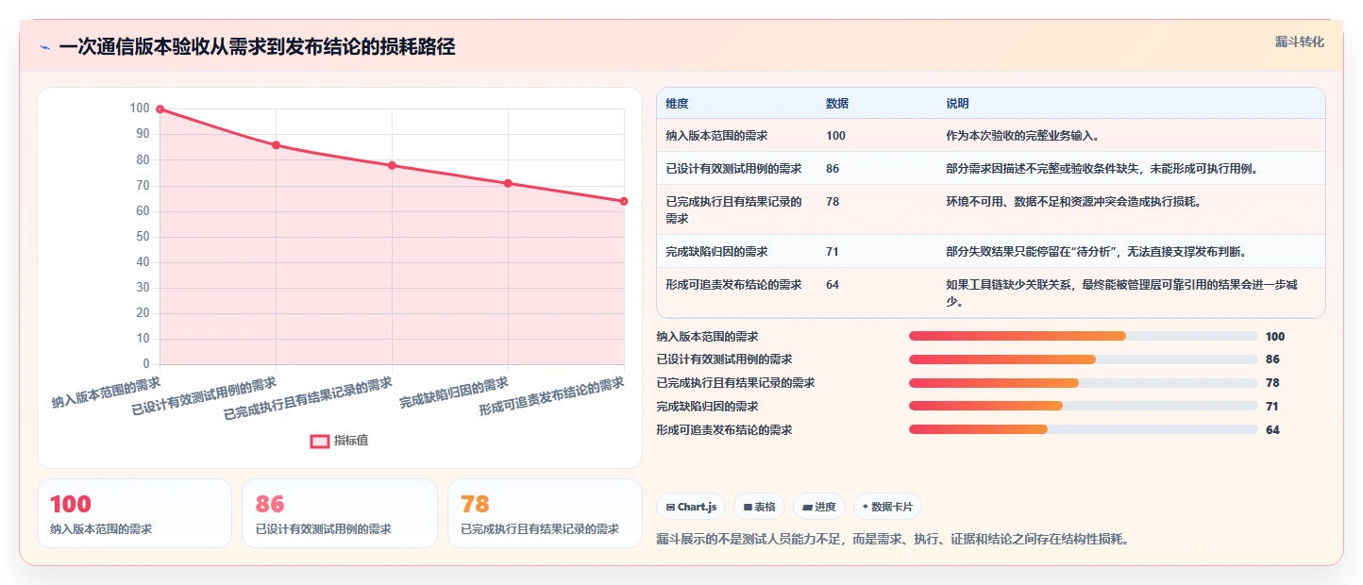Viewport: 1363px width, 585px height.
Task: Click the x-axis label 纳入版本范围的需求
Action: click(x=106, y=392)
